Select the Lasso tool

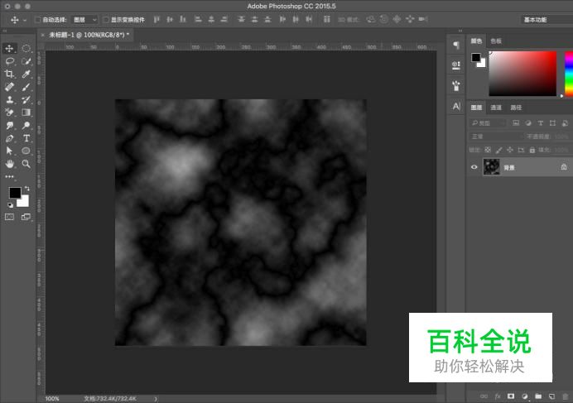tap(9, 61)
